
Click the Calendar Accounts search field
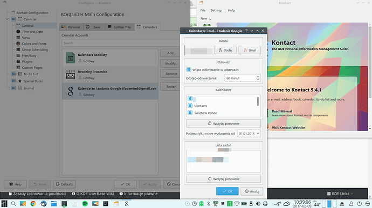point(121,43)
